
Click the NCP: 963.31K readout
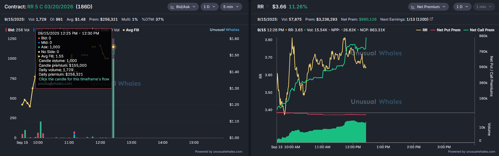372,30
